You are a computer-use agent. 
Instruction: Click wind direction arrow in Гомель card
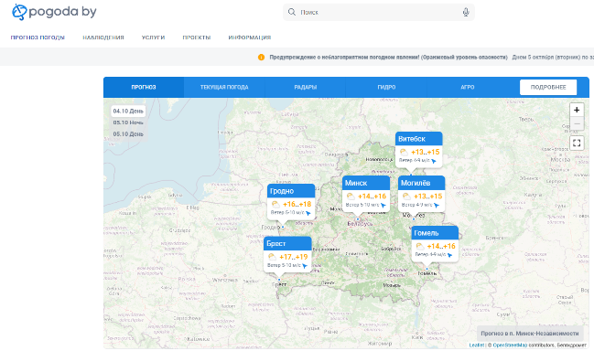click(x=449, y=255)
